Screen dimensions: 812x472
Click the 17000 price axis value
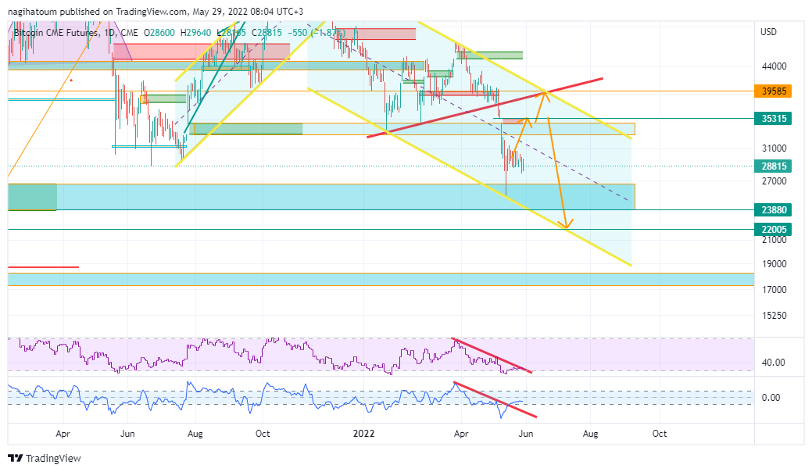(774, 289)
